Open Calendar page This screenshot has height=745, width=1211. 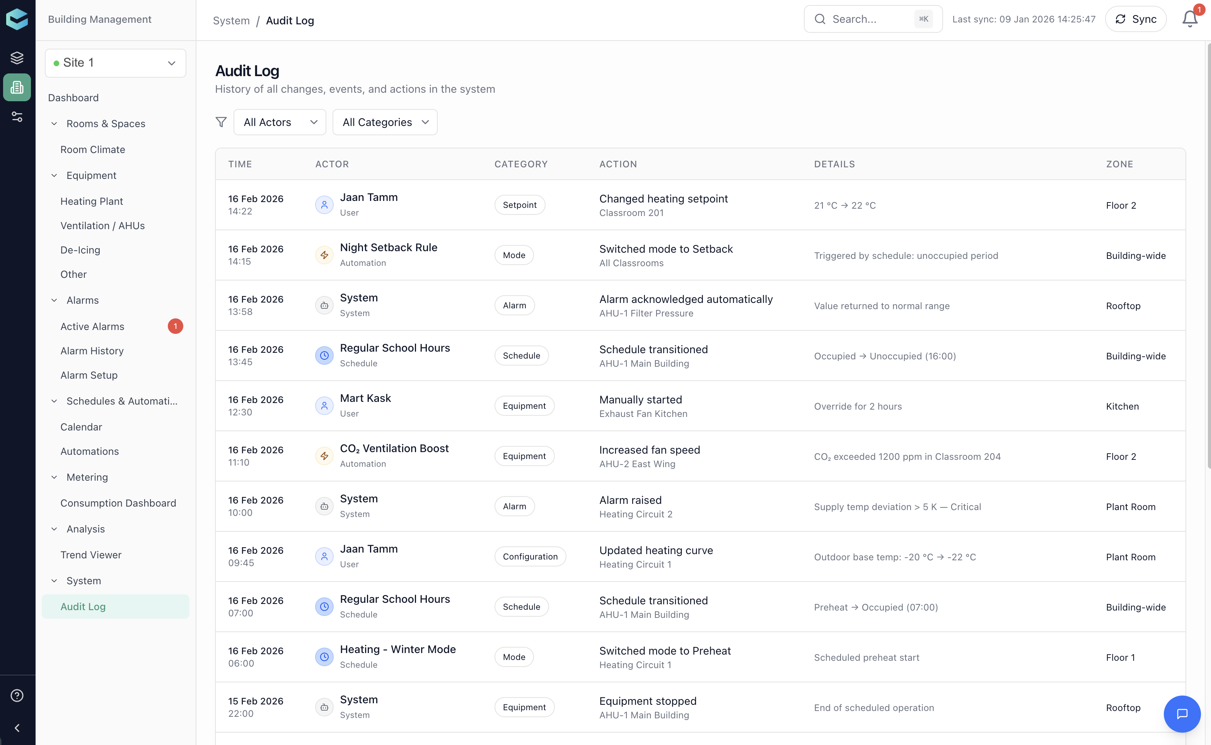[81, 427]
